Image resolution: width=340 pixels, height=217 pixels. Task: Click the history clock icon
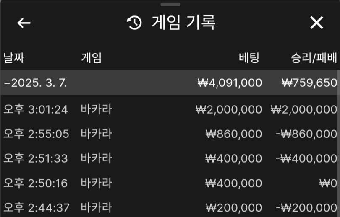(x=134, y=23)
